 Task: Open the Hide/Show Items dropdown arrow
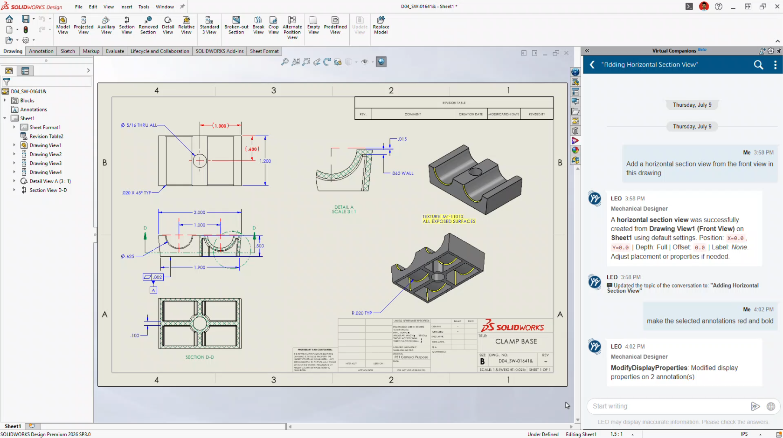tap(372, 62)
